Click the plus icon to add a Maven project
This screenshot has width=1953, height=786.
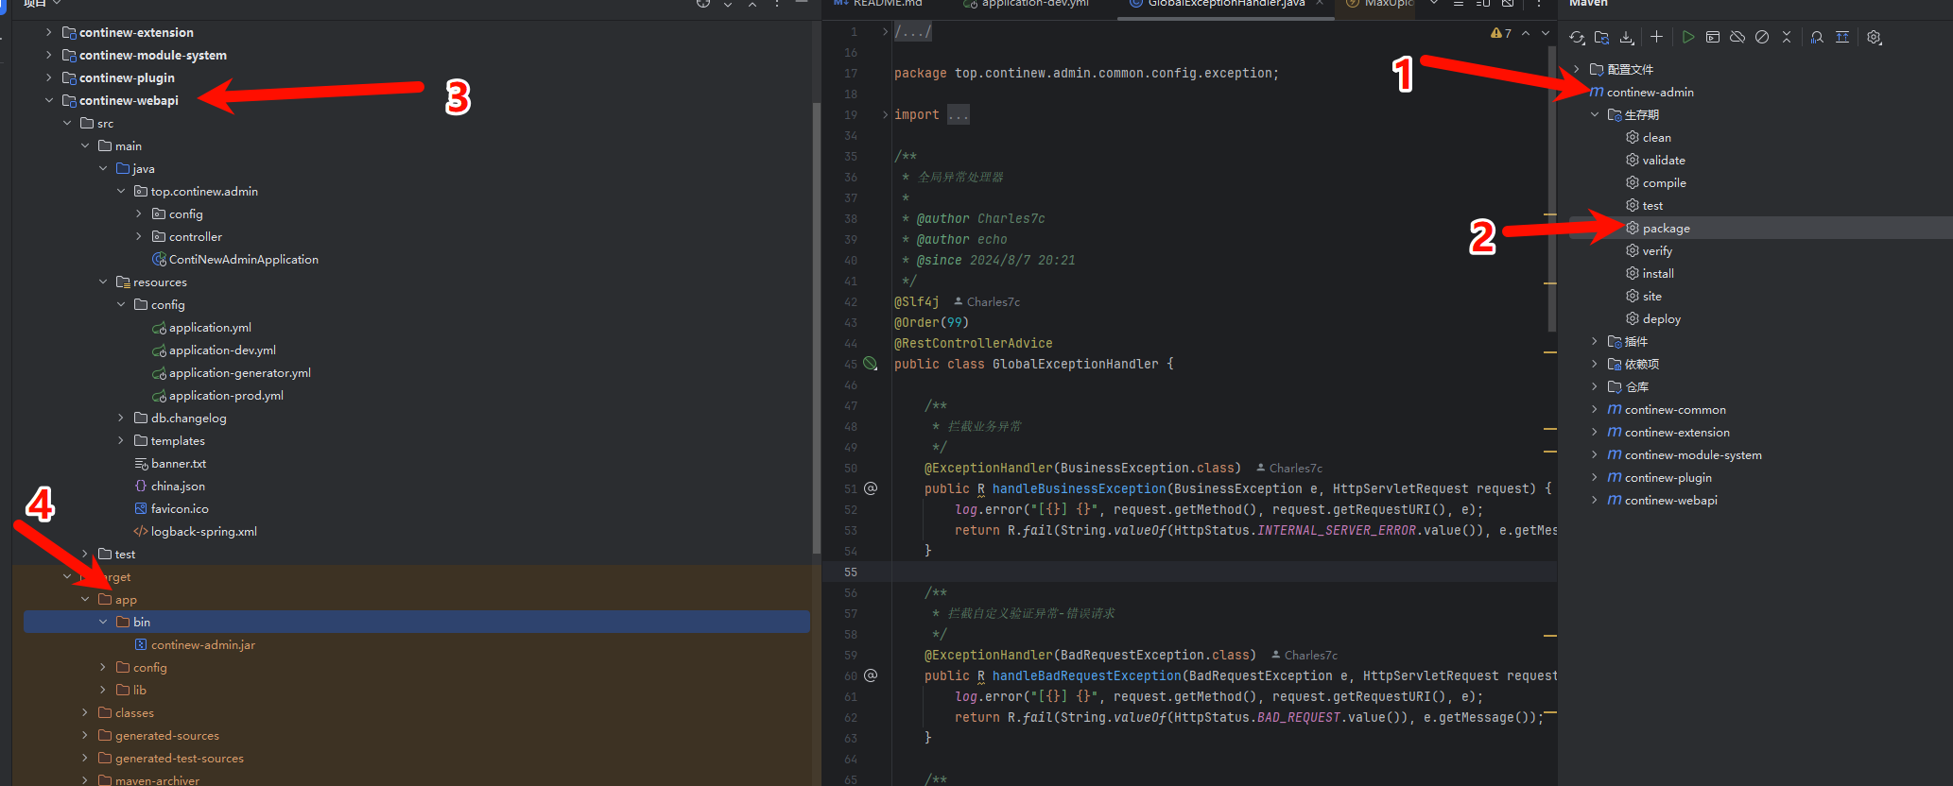coord(1656,38)
